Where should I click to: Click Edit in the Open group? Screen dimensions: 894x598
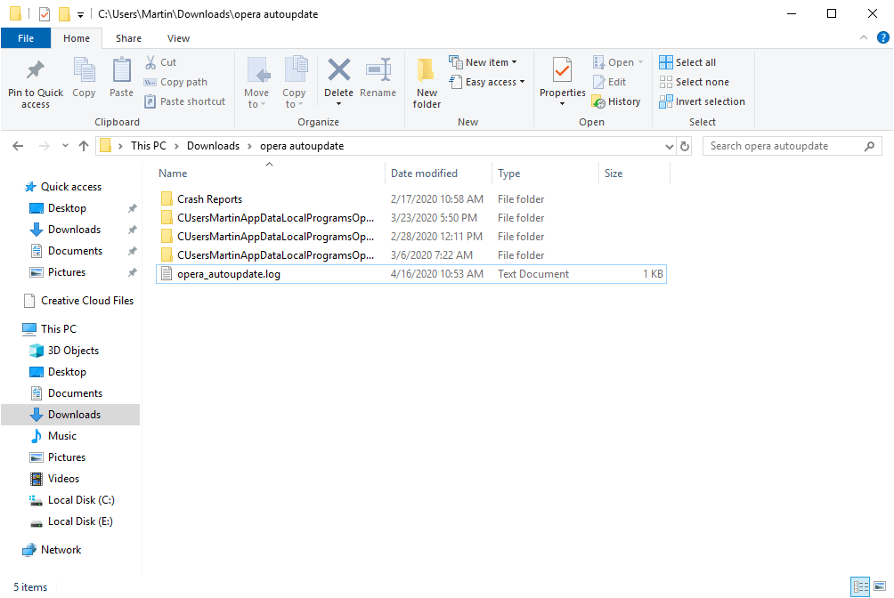coord(609,82)
